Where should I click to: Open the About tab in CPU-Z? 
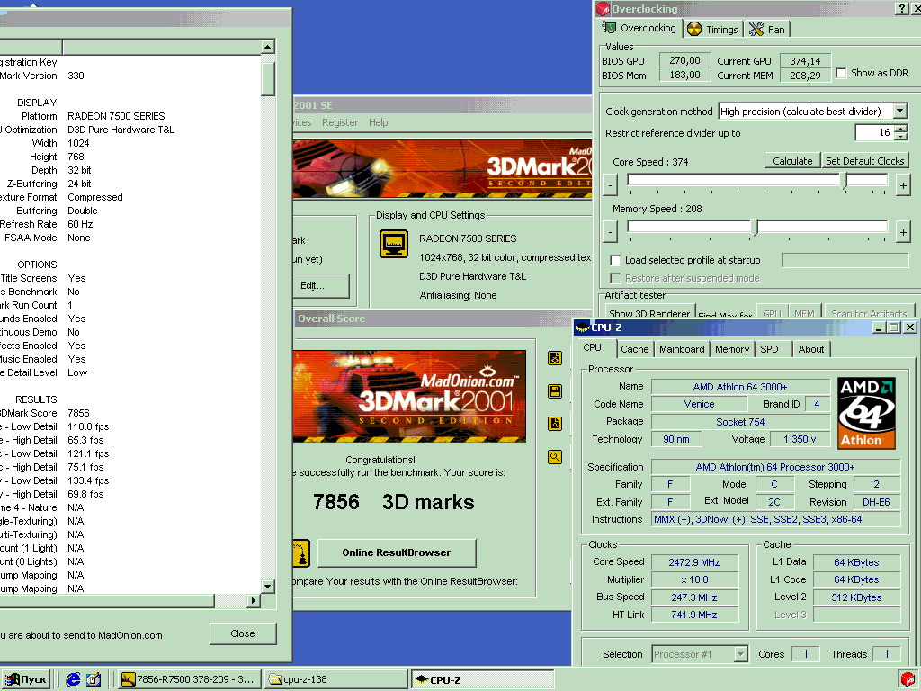(811, 349)
